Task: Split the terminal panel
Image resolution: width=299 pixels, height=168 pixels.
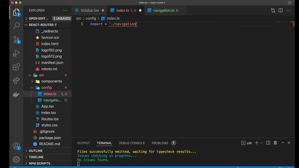Action: tap(268, 143)
